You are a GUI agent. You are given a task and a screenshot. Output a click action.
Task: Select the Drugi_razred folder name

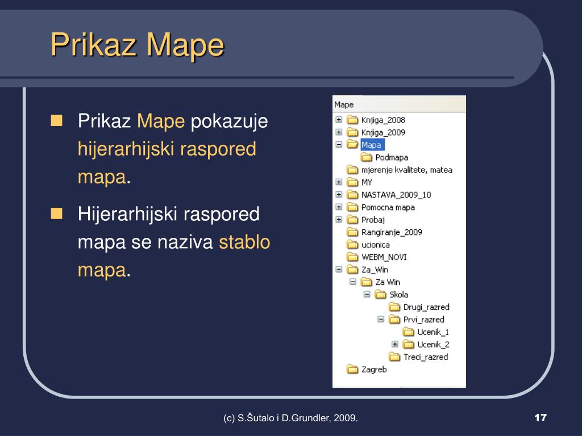click(426, 307)
